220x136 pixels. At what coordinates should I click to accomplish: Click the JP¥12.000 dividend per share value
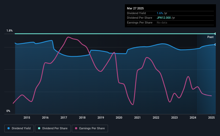coord(164,18)
